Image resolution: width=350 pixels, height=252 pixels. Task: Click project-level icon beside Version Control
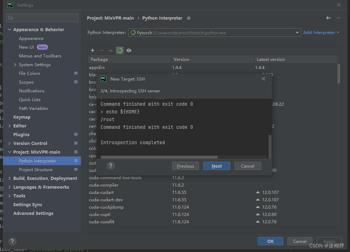click(76, 143)
